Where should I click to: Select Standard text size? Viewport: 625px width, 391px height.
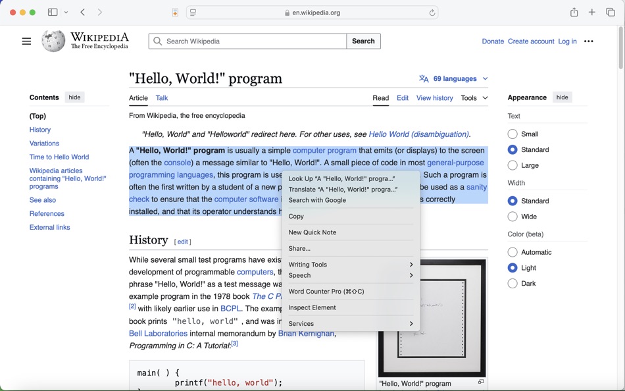click(x=512, y=149)
